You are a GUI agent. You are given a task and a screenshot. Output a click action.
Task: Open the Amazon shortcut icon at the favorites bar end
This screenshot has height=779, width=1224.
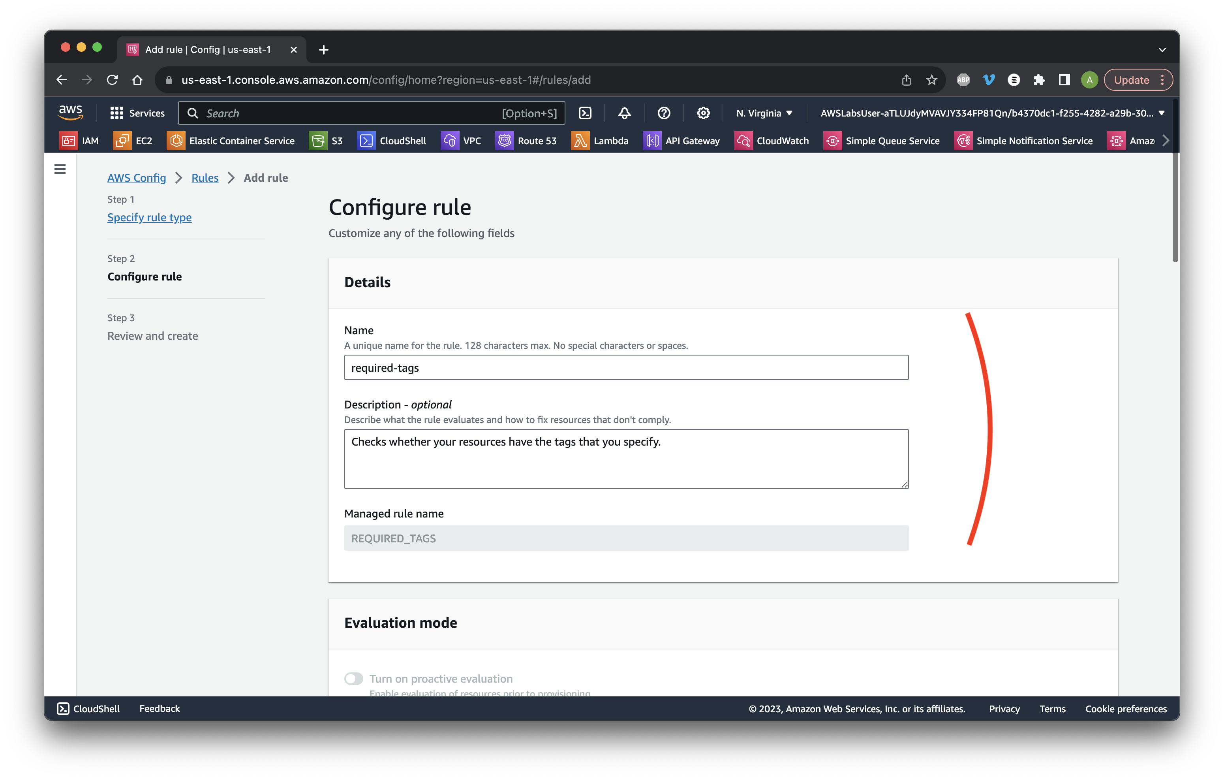point(1116,141)
